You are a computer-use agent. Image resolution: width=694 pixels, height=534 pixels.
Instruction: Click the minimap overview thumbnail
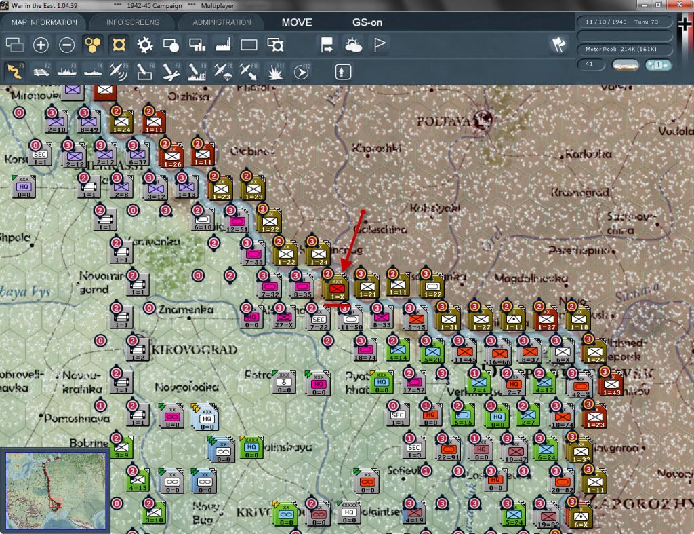pos(56,491)
